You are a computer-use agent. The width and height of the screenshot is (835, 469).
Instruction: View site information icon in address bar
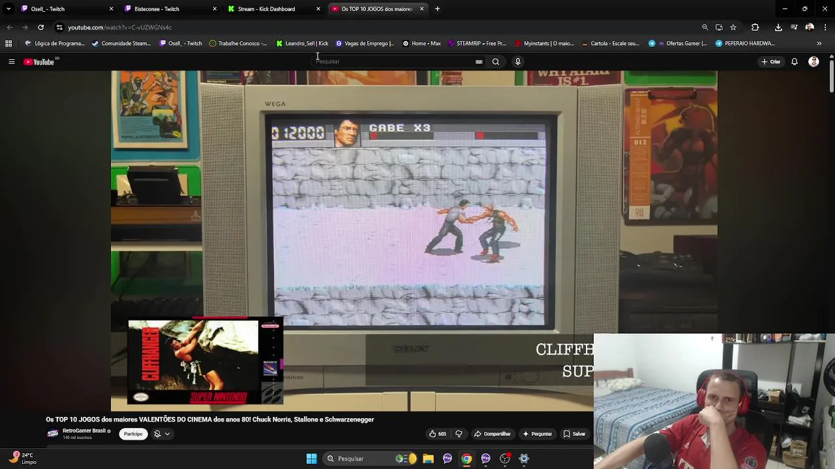tap(59, 27)
